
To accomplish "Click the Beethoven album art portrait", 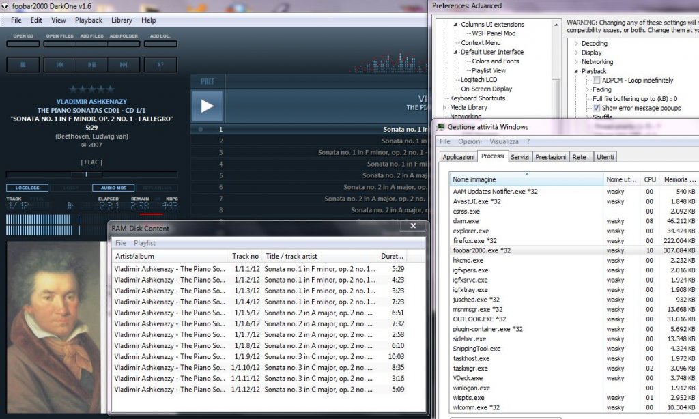I will coord(54,328).
